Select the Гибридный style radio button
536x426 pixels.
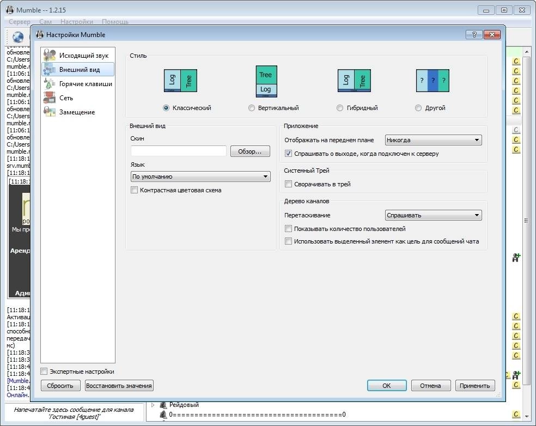point(340,108)
